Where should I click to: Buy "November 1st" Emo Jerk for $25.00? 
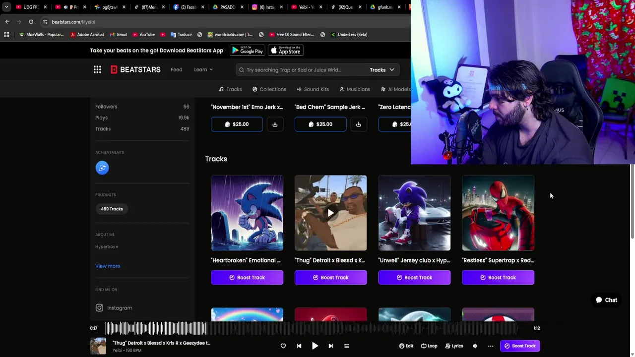(237, 124)
